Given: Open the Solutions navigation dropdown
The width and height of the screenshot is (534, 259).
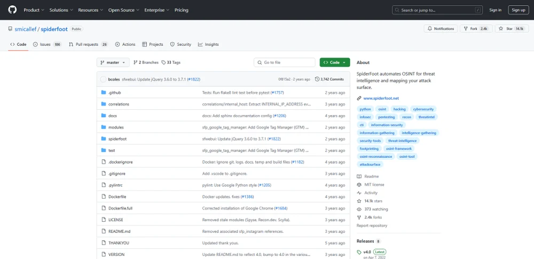Looking at the screenshot, I should [61, 10].
